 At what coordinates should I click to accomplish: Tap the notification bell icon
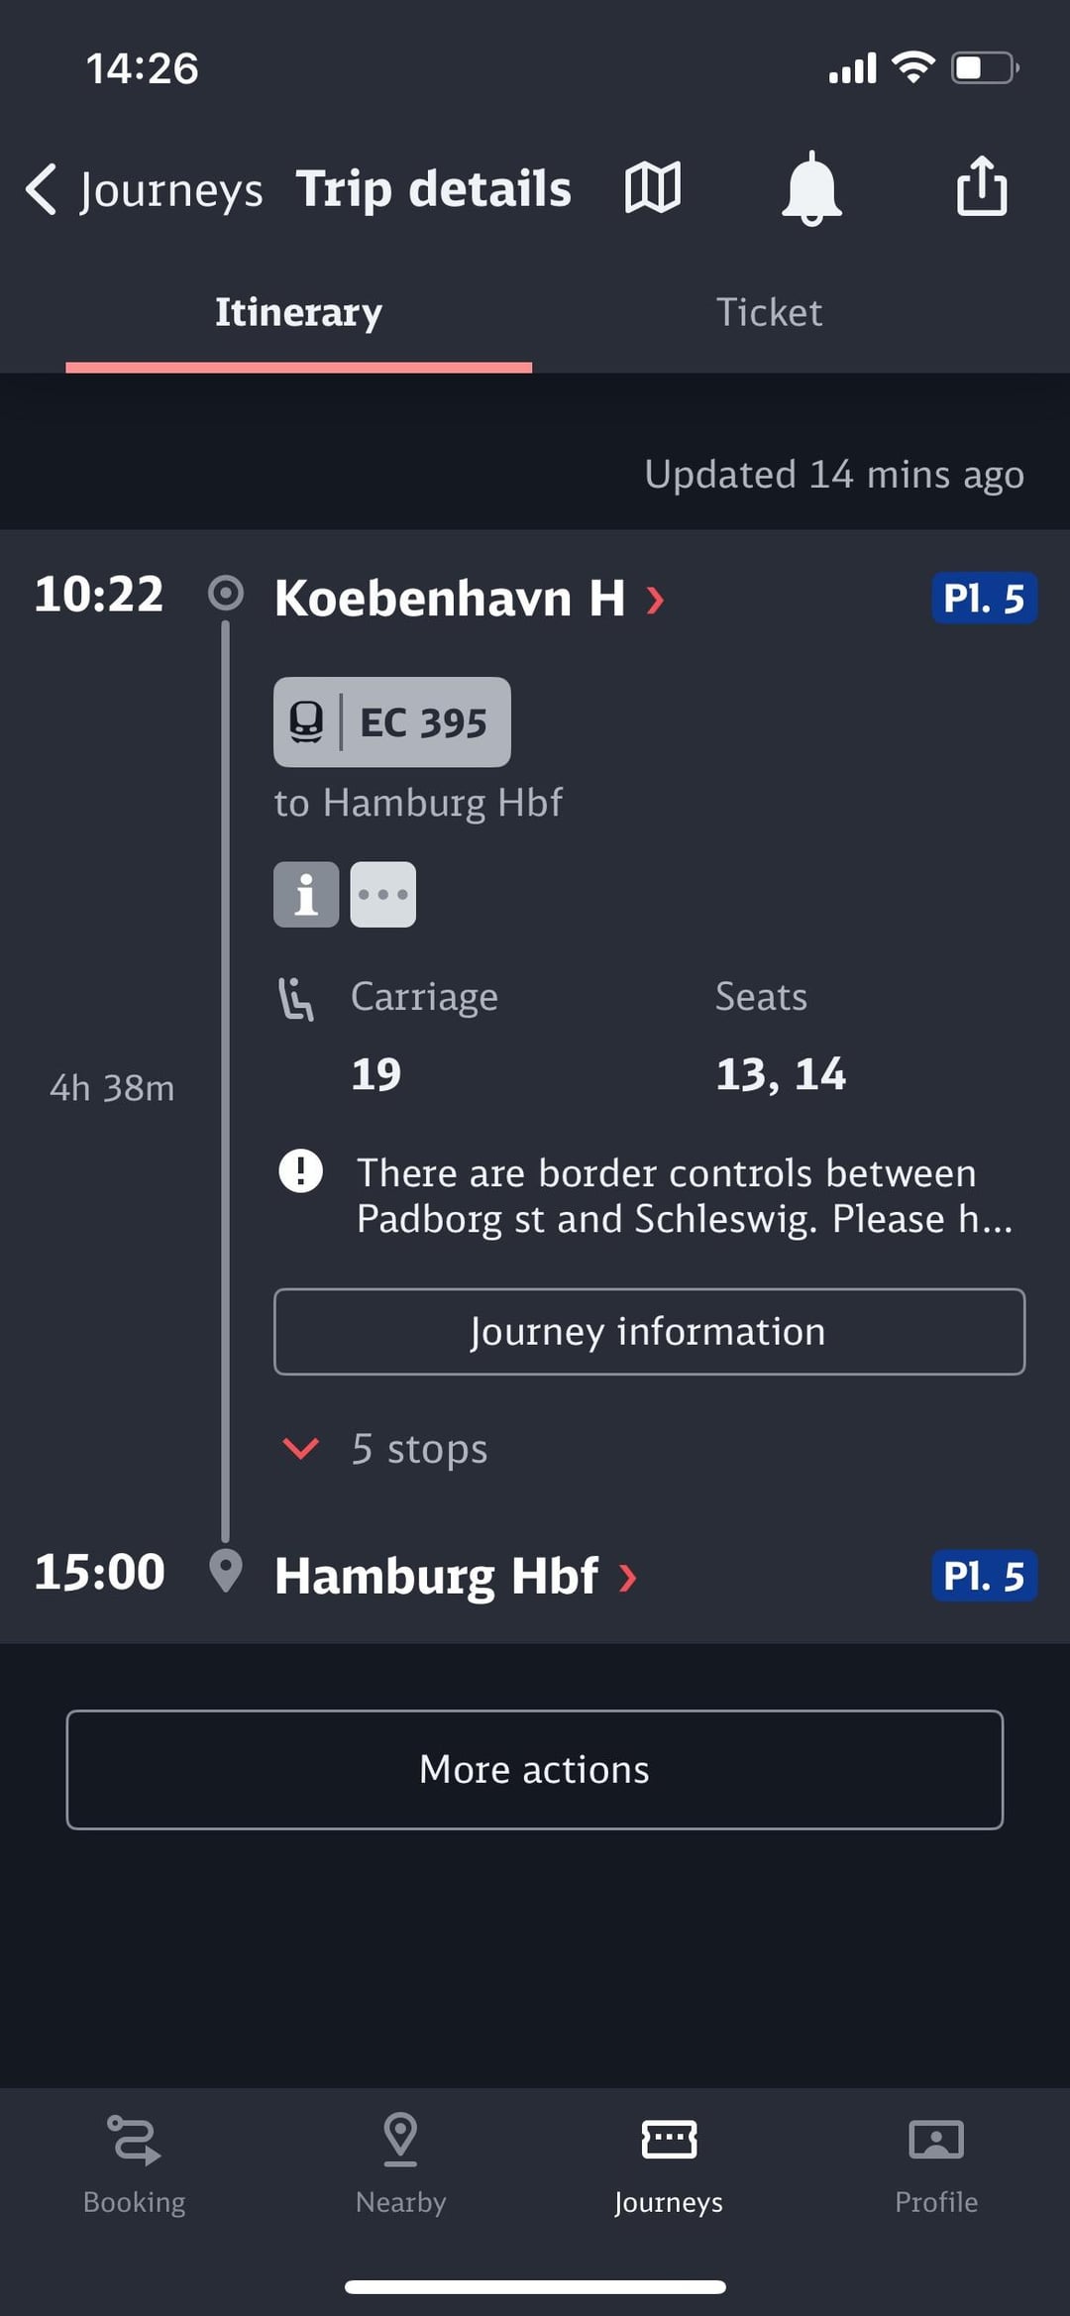(811, 188)
